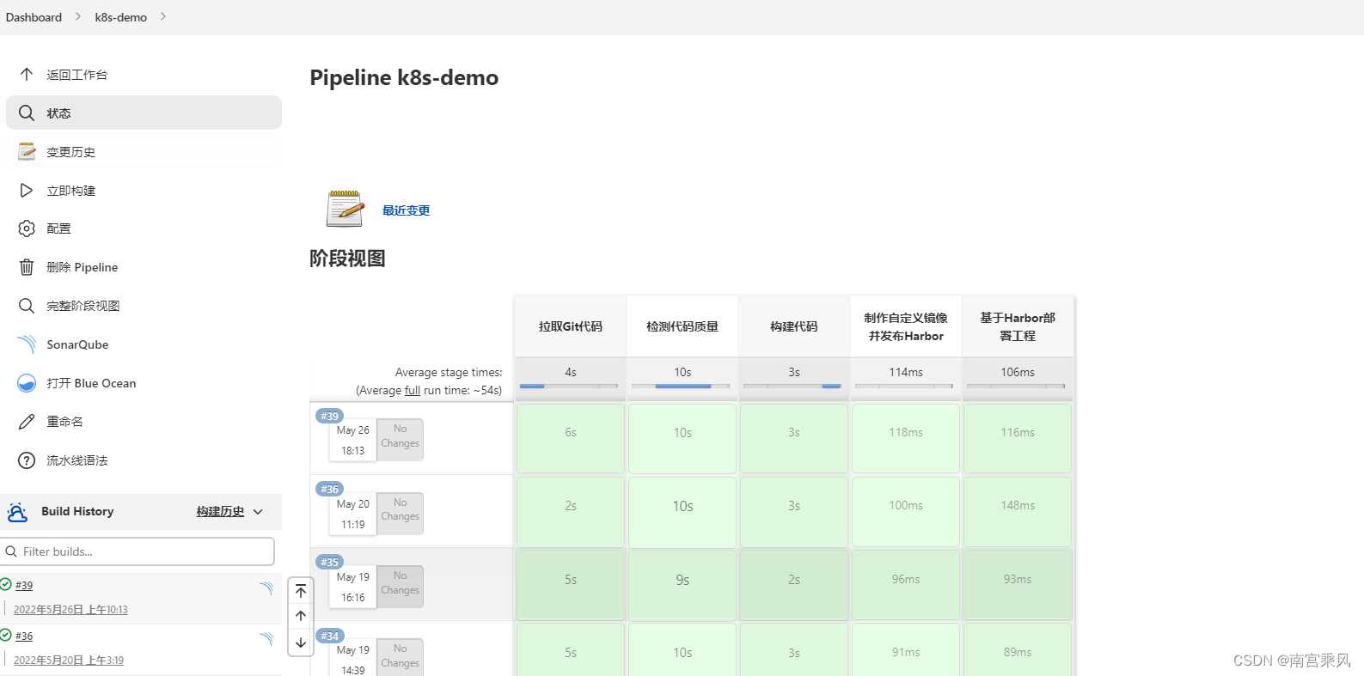The width and height of the screenshot is (1364, 676).
Task: Click the SonarQube icon in sidebar
Action: (x=27, y=344)
